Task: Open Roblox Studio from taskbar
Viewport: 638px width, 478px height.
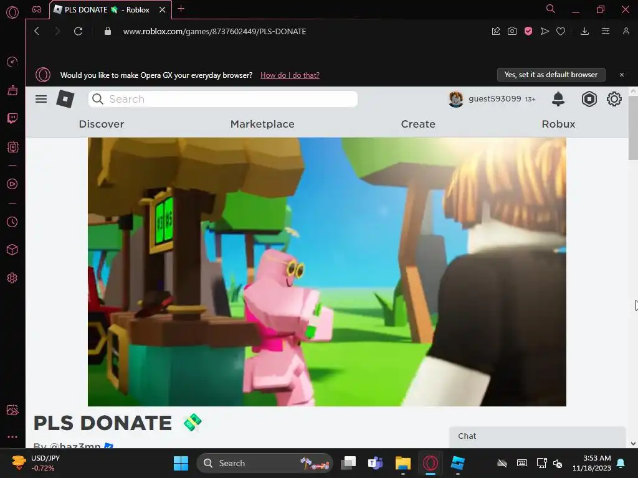Action: [458, 463]
